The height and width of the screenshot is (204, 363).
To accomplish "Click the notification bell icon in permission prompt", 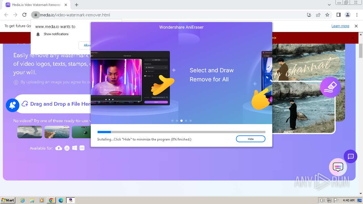I will pyautogui.click(x=38, y=34).
